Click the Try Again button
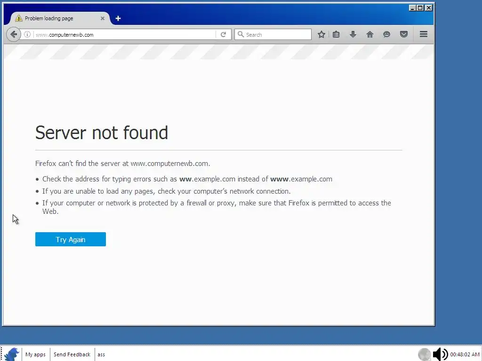 [71, 239]
